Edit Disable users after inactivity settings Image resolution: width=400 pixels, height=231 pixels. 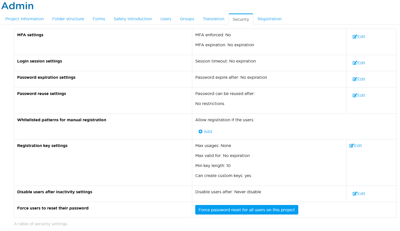[359, 194]
